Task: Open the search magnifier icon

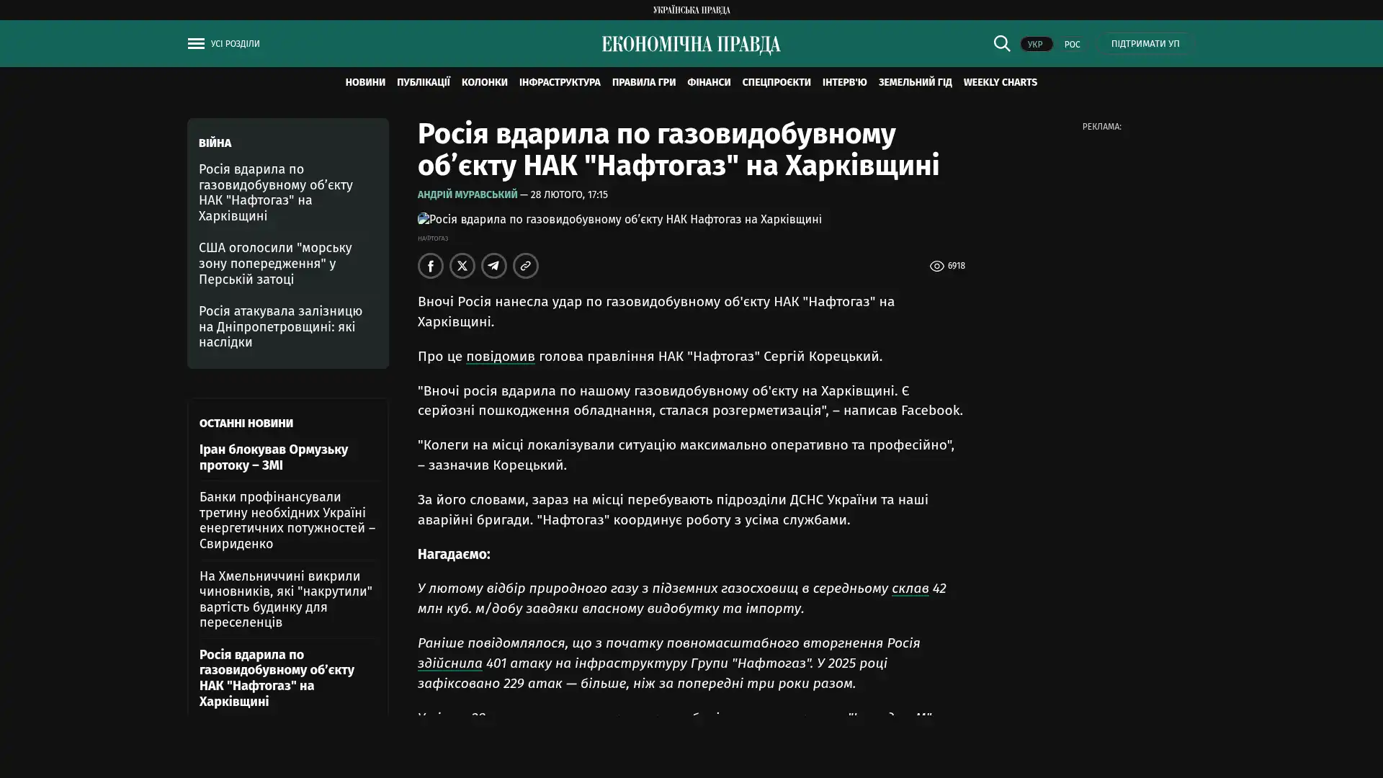Action: pyautogui.click(x=1001, y=43)
